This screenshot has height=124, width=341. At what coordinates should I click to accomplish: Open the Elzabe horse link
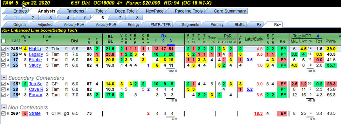pyautogui.click(x=35, y=60)
